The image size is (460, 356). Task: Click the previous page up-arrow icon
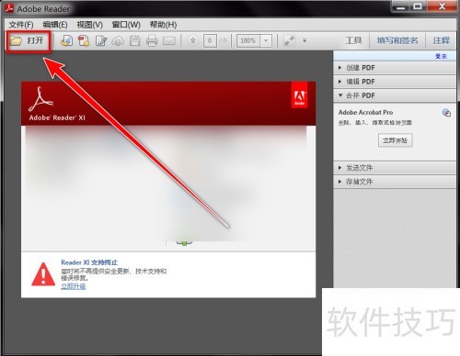point(193,40)
